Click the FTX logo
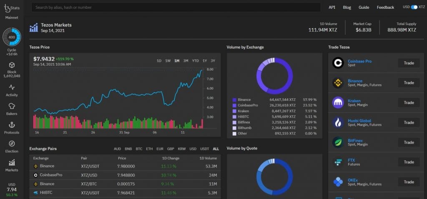Screen dimensions: 427x199 pyautogui.click(x=338, y=162)
